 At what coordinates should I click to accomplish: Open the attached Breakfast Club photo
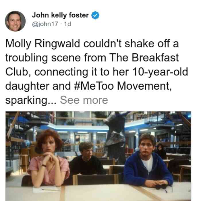98,156
